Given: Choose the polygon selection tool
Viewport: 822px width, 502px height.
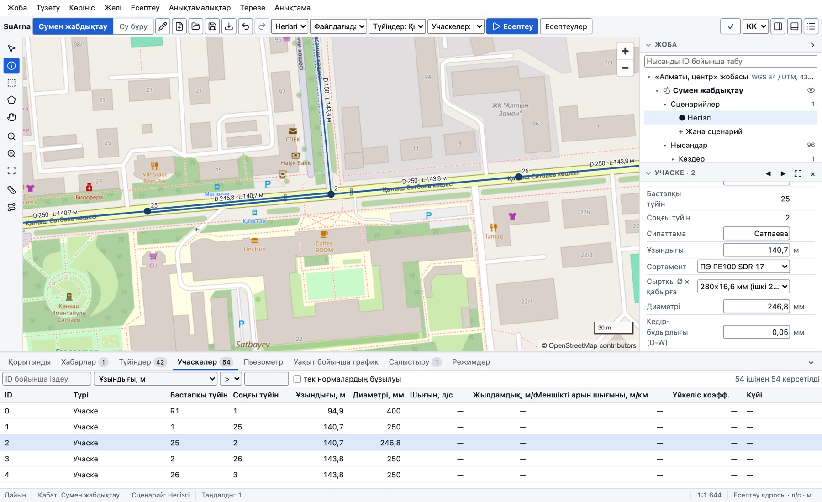Looking at the screenshot, I should (11, 100).
